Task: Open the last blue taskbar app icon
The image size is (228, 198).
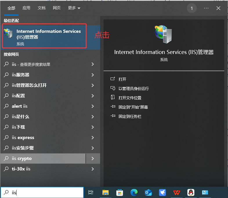Action: 205,192
